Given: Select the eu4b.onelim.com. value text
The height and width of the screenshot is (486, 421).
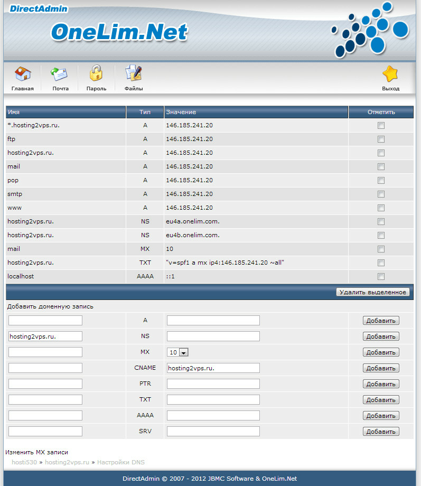Looking at the screenshot, I should (x=192, y=235).
